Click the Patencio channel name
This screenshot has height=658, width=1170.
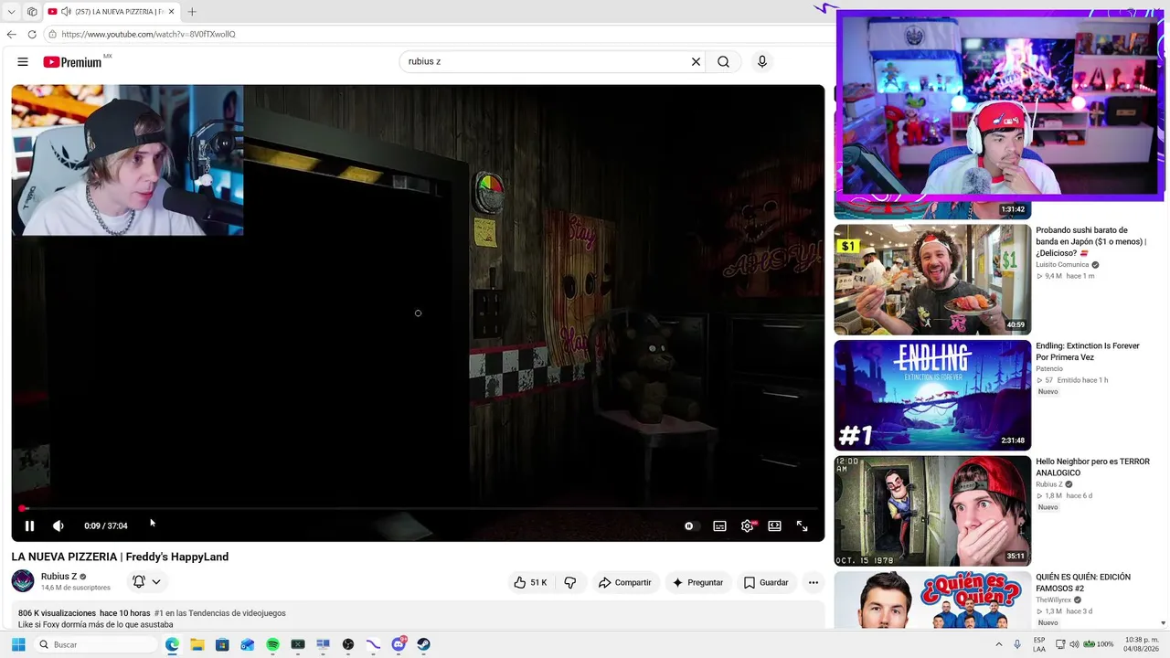click(x=1049, y=369)
